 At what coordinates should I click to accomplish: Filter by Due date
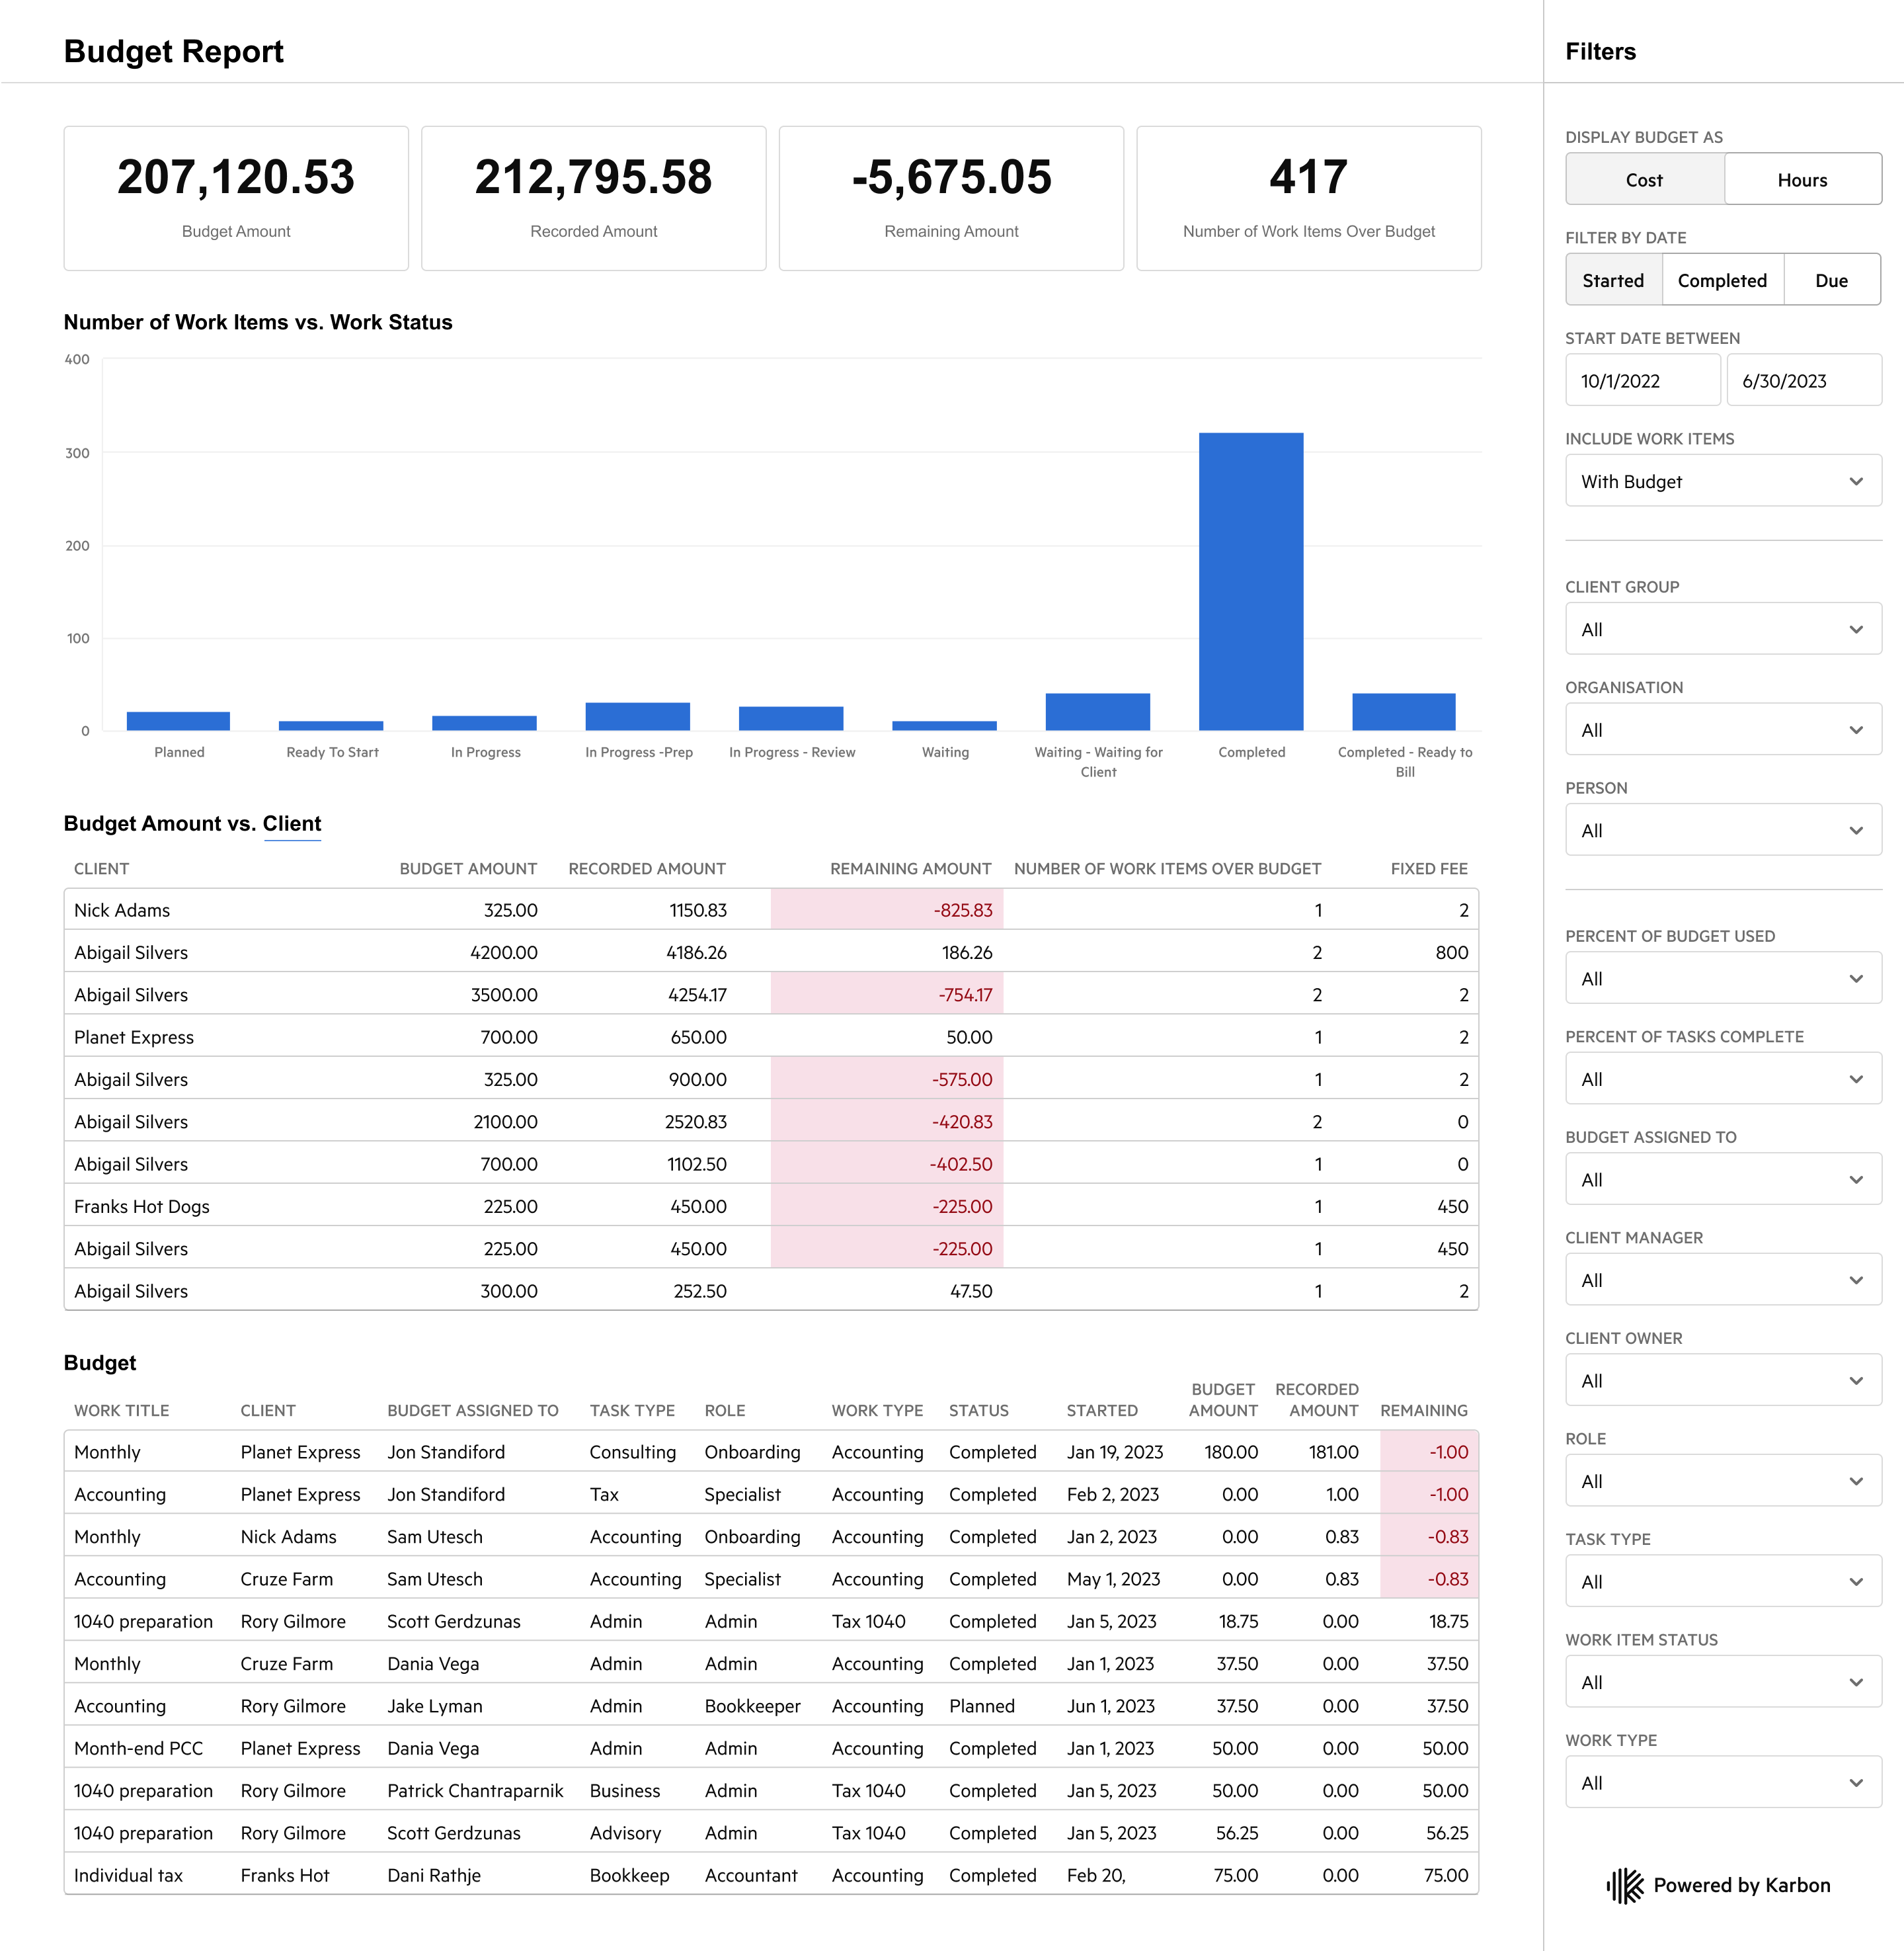coord(1831,280)
